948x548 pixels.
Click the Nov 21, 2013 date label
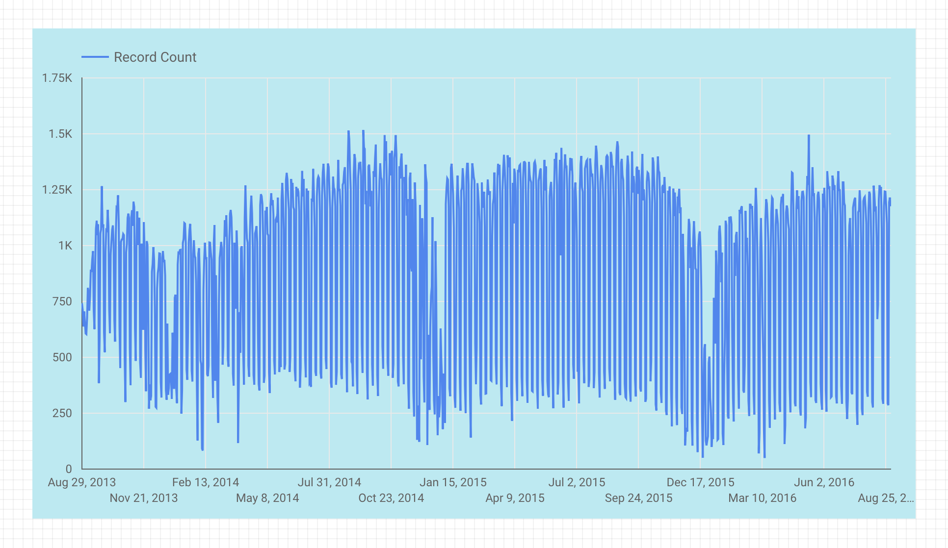[144, 498]
